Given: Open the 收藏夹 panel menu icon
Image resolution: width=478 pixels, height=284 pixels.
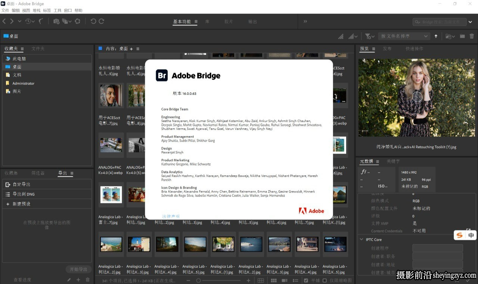Looking at the screenshot, I should [22, 49].
